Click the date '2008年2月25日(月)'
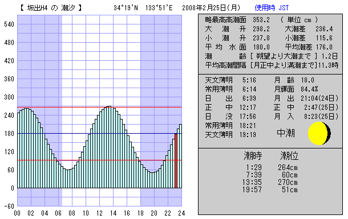 211,8
